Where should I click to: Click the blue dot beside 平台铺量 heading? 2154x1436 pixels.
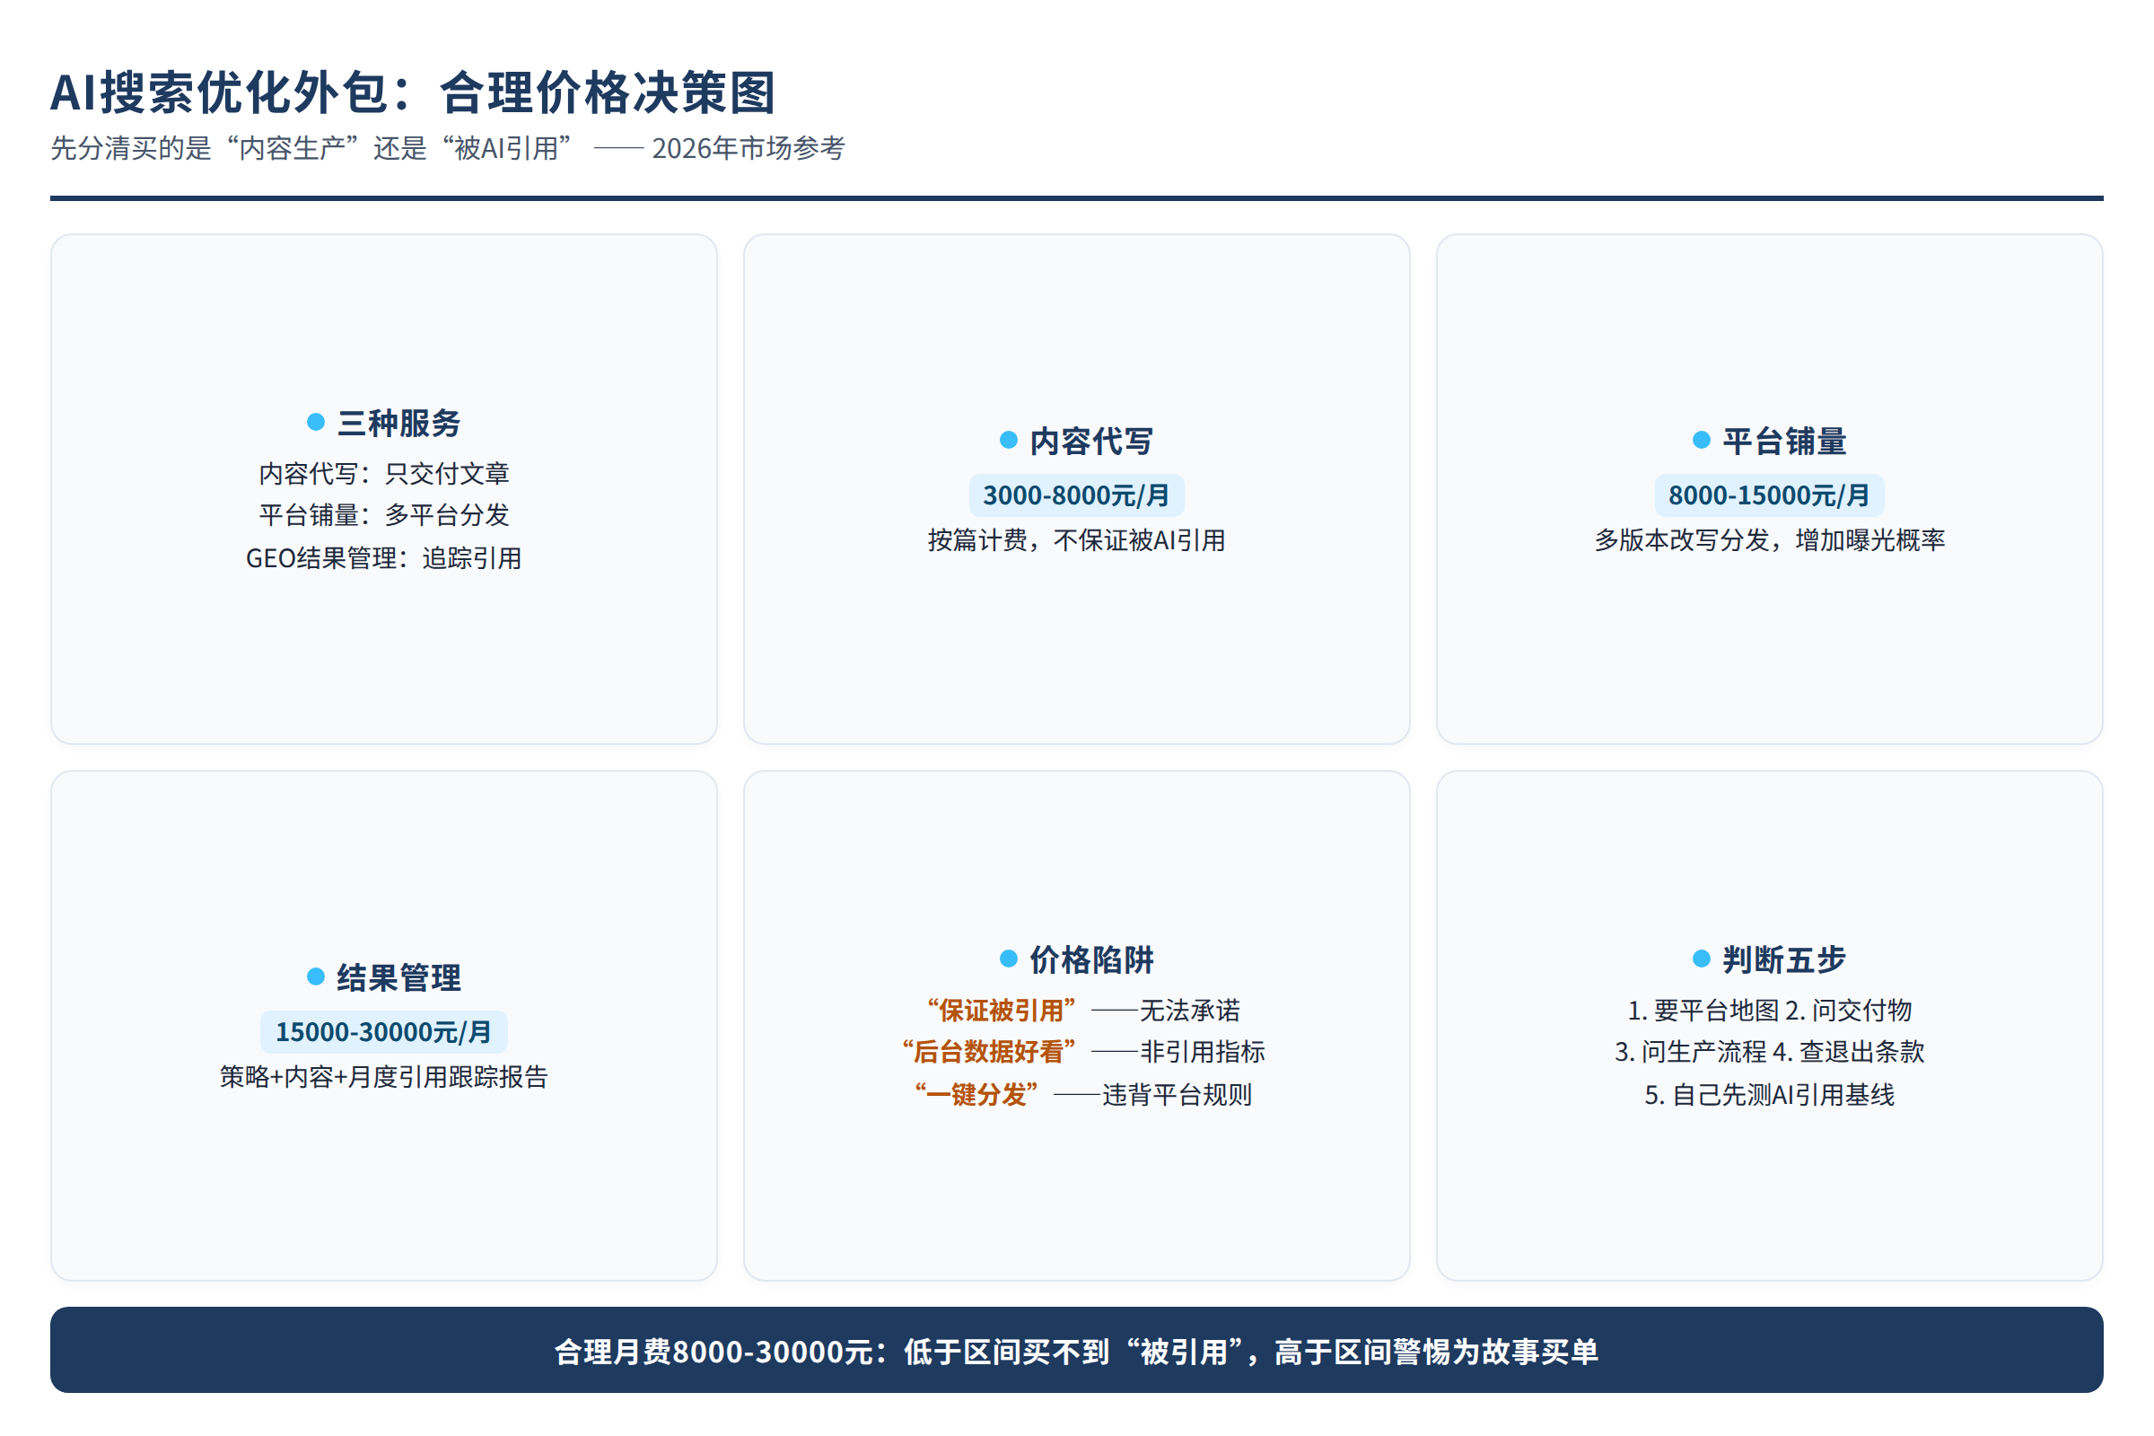[1702, 441]
